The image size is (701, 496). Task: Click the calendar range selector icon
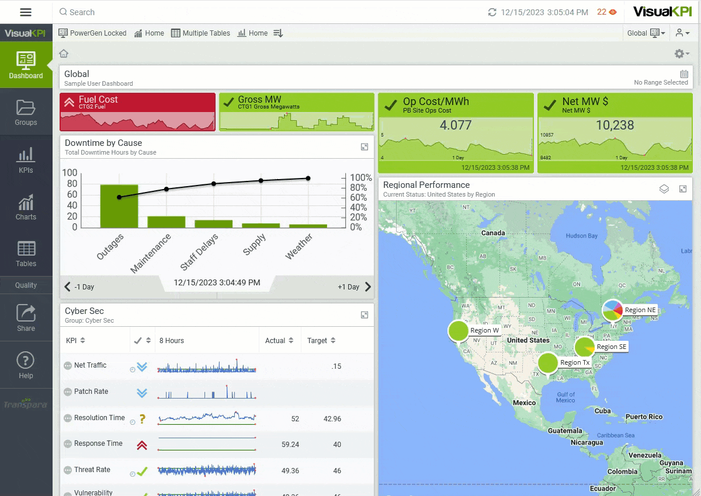point(684,74)
